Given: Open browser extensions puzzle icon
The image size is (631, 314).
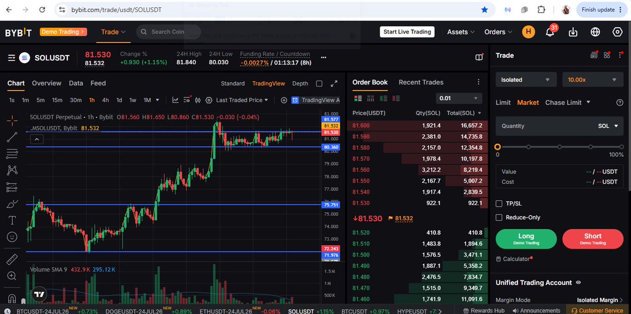Looking at the screenshot, I should tap(543, 9).
